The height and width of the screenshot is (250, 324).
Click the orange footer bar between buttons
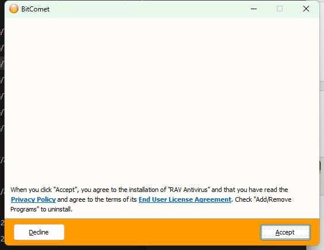[x=162, y=232]
